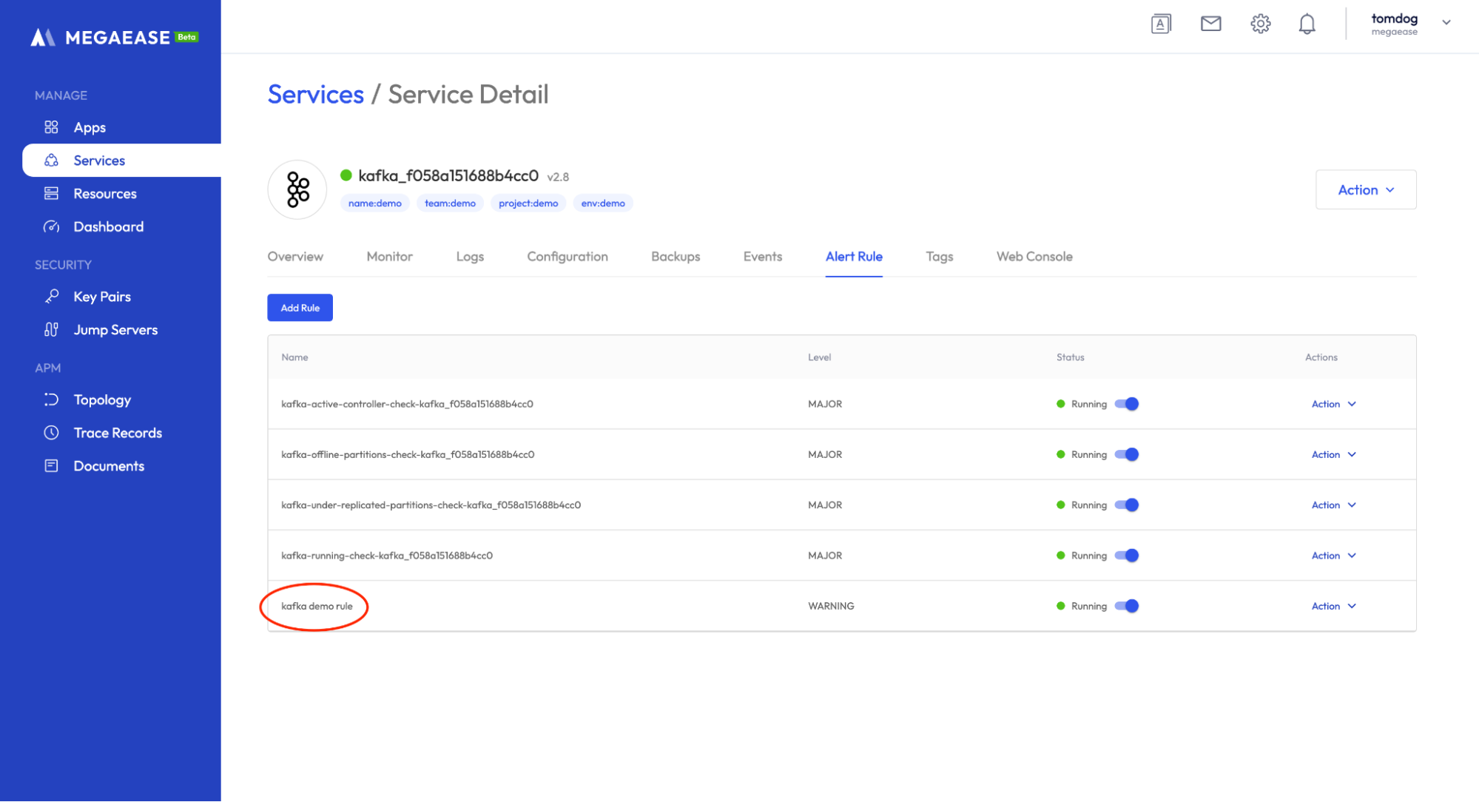
Task: Turn off kafka-running-check rule toggle
Action: [1127, 556]
